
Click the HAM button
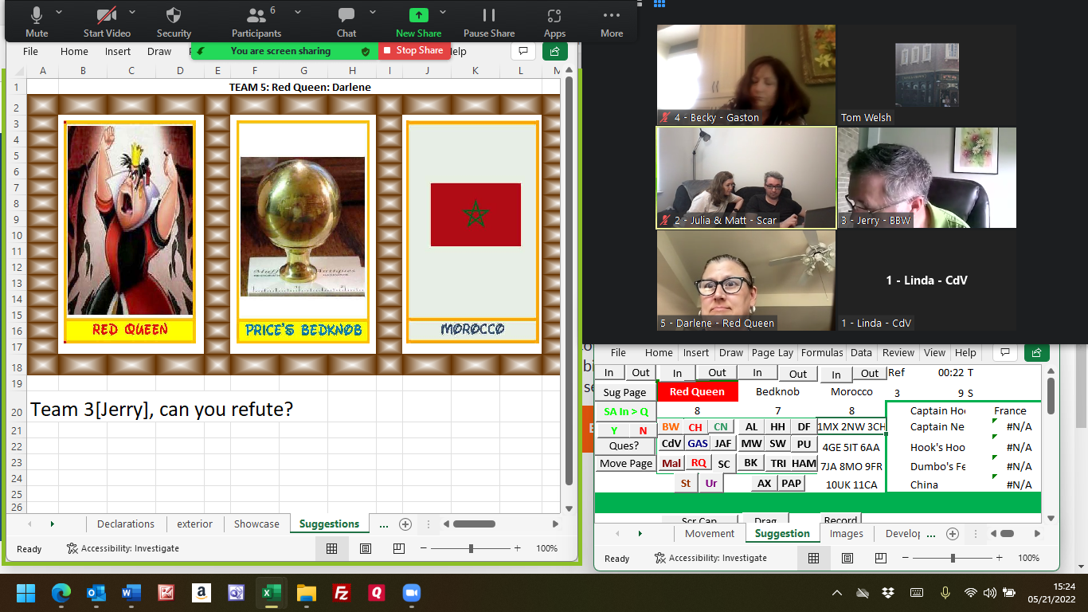click(x=804, y=463)
